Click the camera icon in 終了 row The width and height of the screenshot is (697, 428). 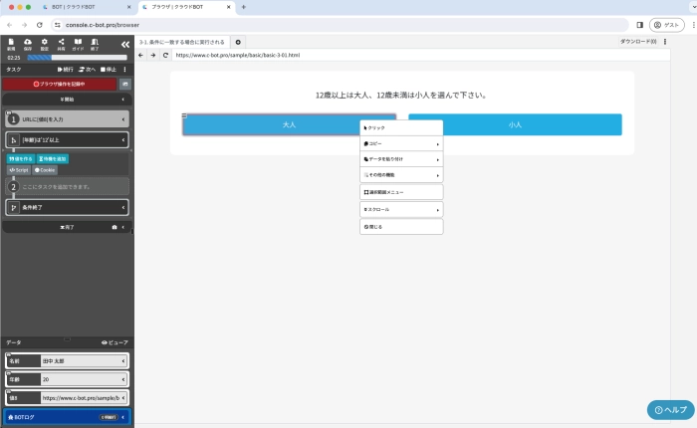point(115,227)
